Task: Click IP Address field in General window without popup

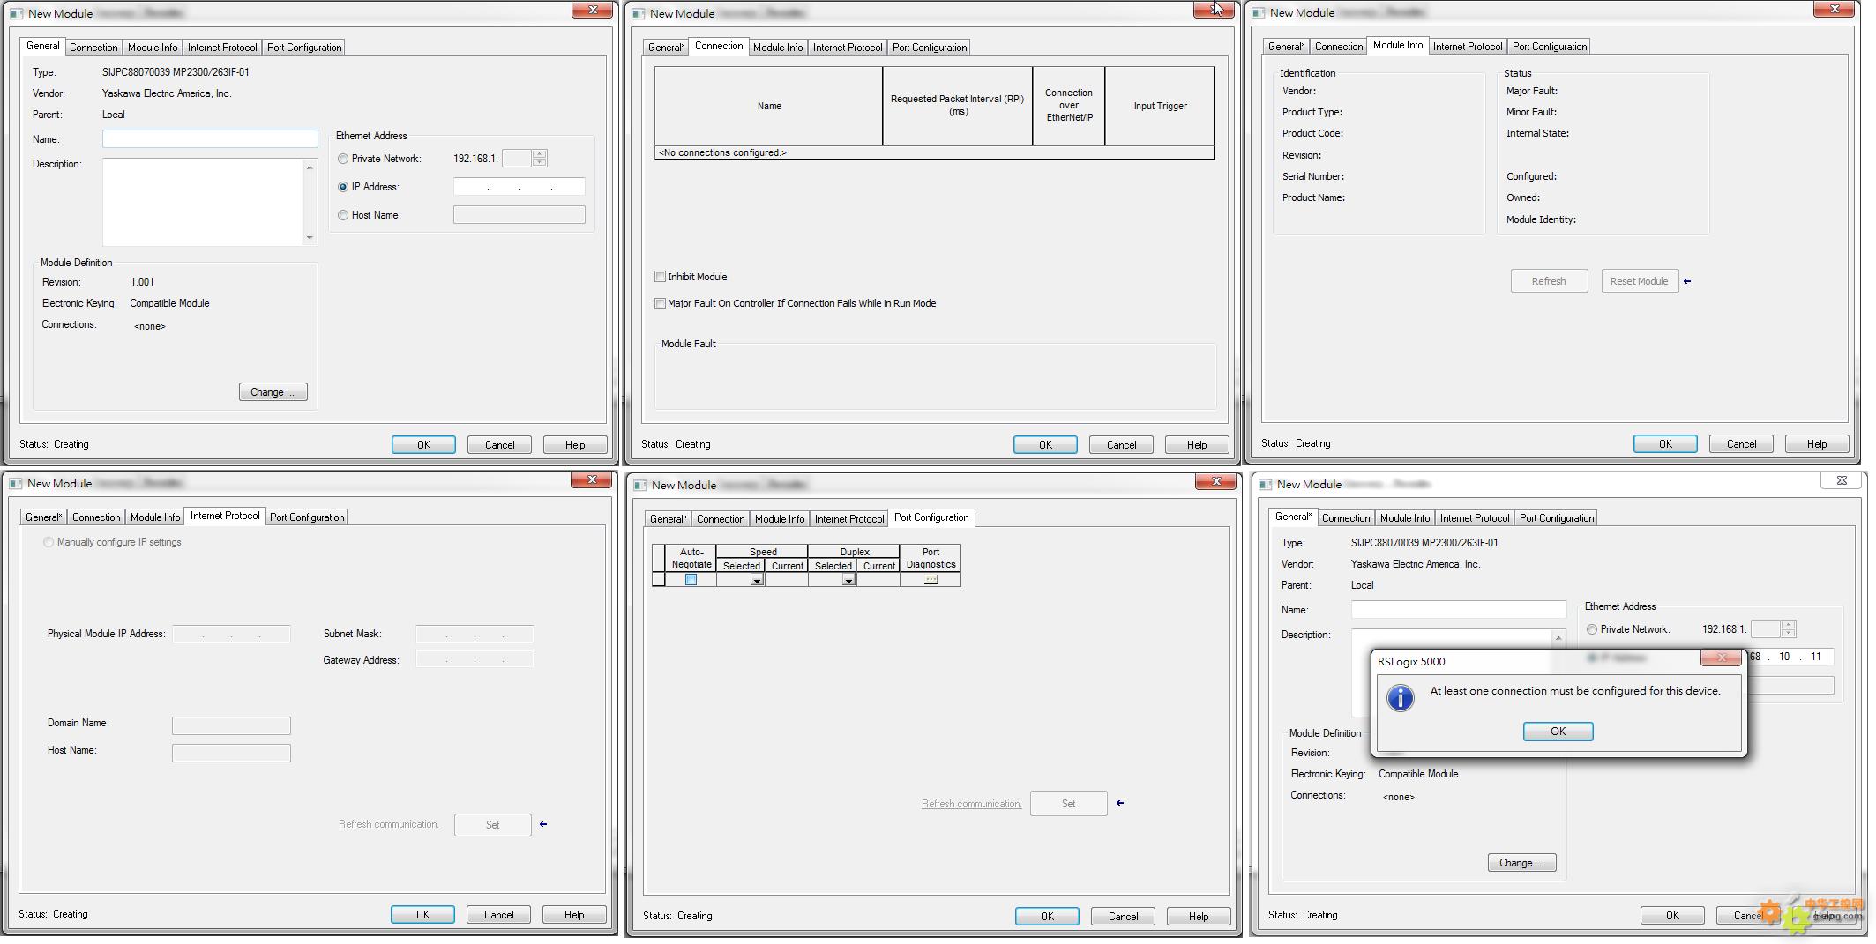Action: click(519, 187)
